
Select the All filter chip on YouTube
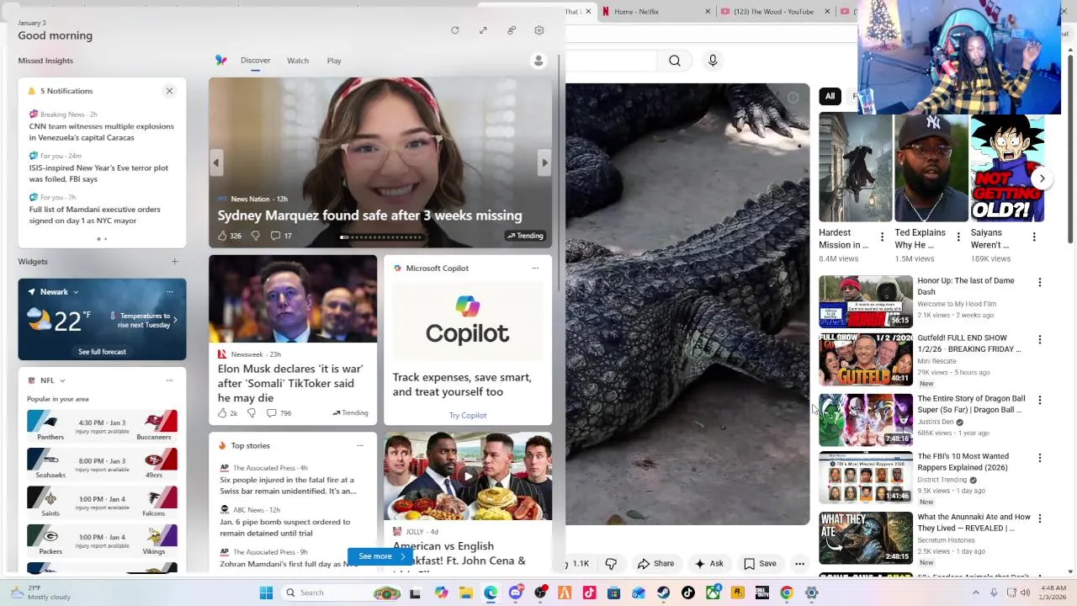(x=830, y=96)
